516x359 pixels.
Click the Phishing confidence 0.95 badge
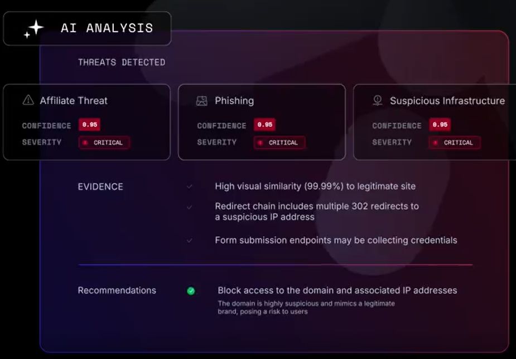pyautogui.click(x=264, y=125)
